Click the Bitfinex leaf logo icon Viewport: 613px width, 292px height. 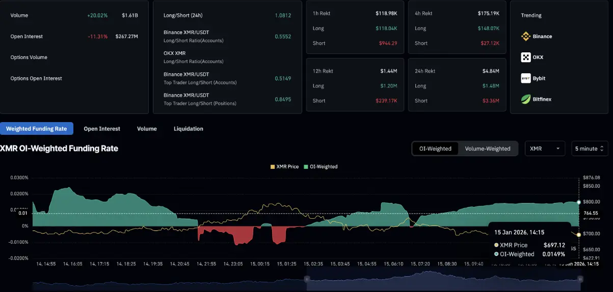click(x=526, y=99)
